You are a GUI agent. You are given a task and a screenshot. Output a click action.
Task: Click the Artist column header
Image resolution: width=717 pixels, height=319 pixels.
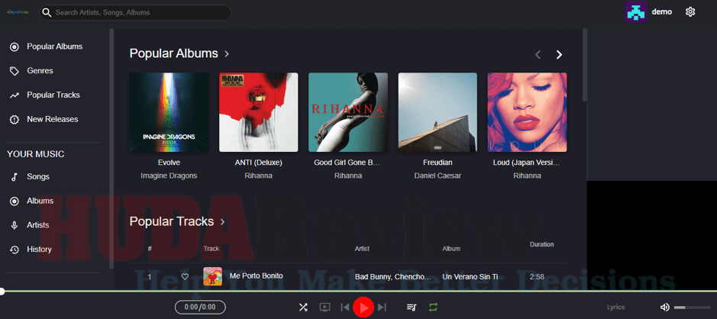pyautogui.click(x=362, y=249)
